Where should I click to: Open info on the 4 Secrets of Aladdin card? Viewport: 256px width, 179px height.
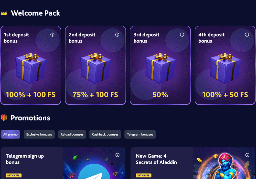248,155
